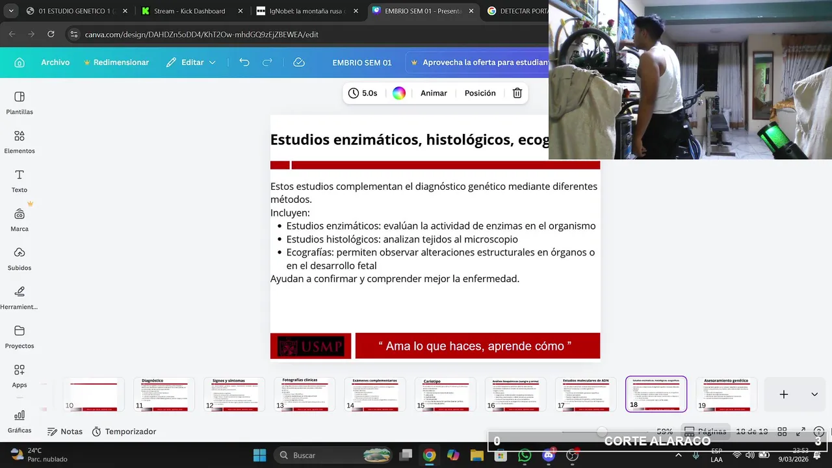Select Signos y síntomas page 12 thumbnail
The width and height of the screenshot is (832, 468).
coord(234,395)
